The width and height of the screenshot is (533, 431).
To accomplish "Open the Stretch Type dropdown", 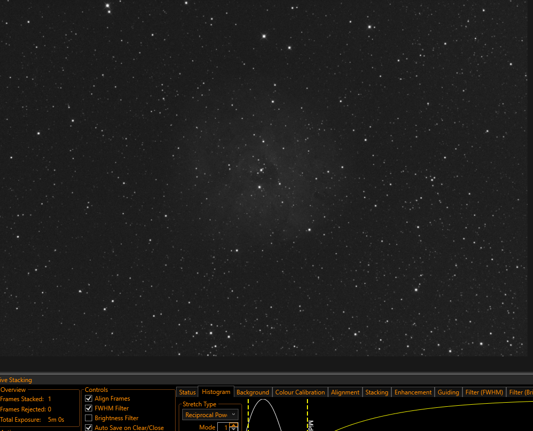I will 210,415.
